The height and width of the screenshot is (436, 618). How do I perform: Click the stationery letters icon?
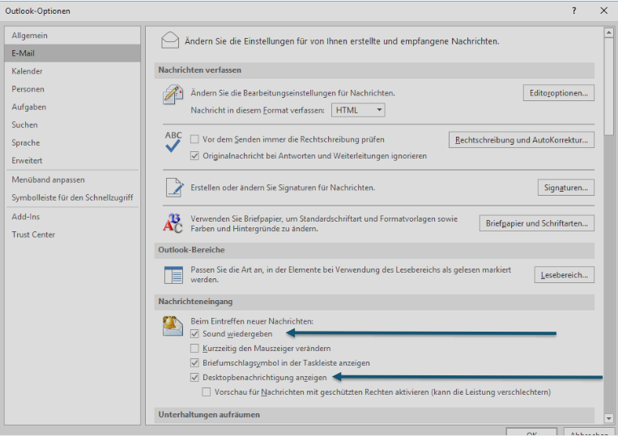[x=173, y=223]
